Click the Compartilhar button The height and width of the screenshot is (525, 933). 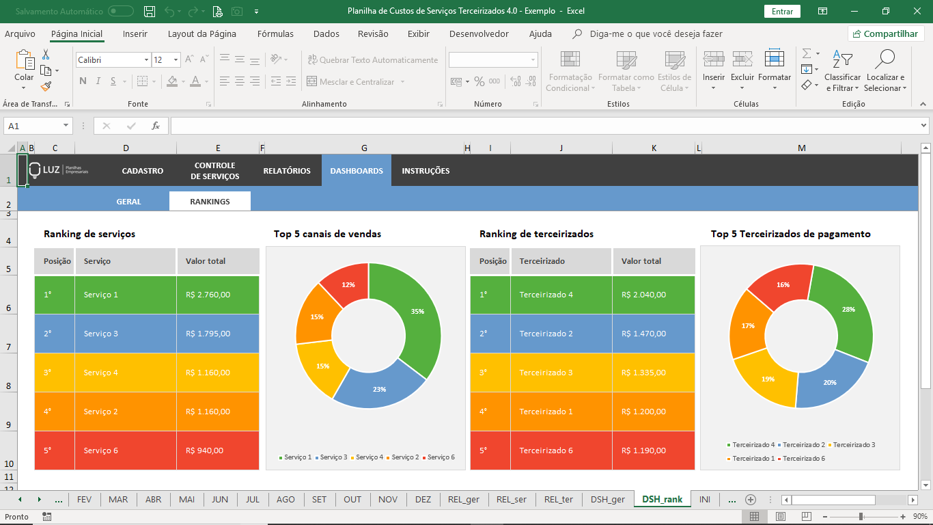pos(886,33)
